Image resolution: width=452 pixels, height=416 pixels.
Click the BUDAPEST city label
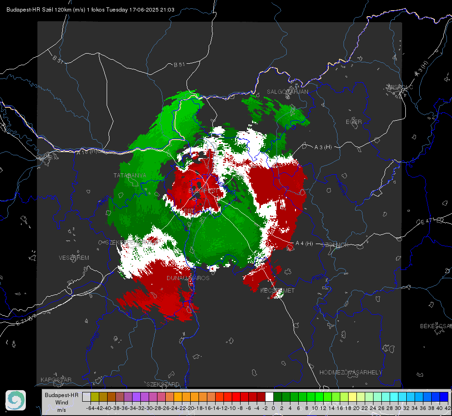(x=204, y=190)
